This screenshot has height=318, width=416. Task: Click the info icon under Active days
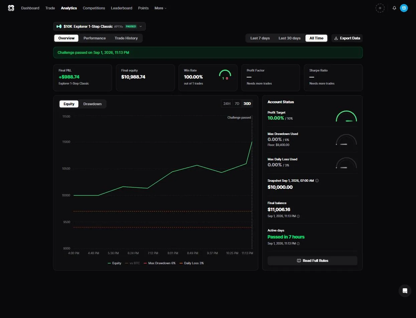(x=298, y=244)
